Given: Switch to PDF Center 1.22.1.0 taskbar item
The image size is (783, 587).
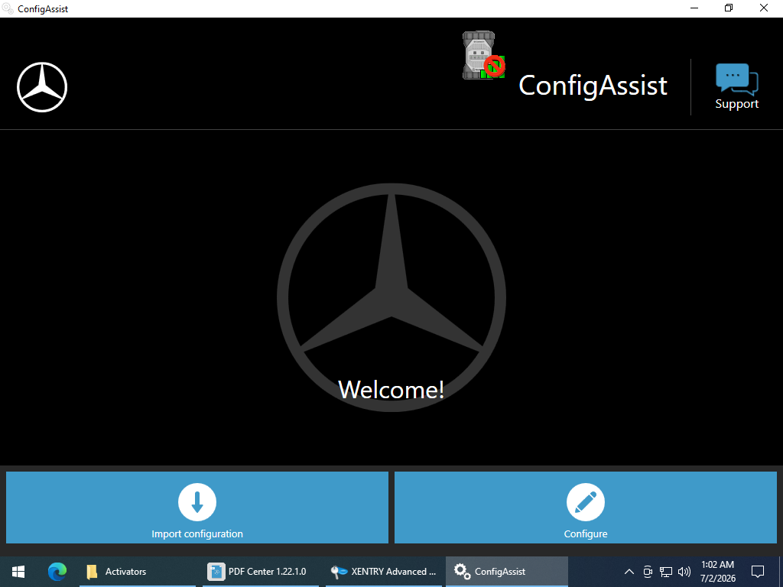Looking at the screenshot, I should [261, 572].
